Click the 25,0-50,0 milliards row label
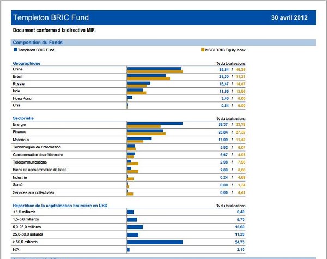 click(x=28, y=234)
